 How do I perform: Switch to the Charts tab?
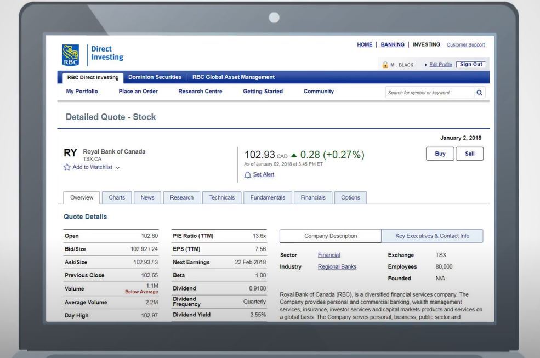(x=117, y=198)
